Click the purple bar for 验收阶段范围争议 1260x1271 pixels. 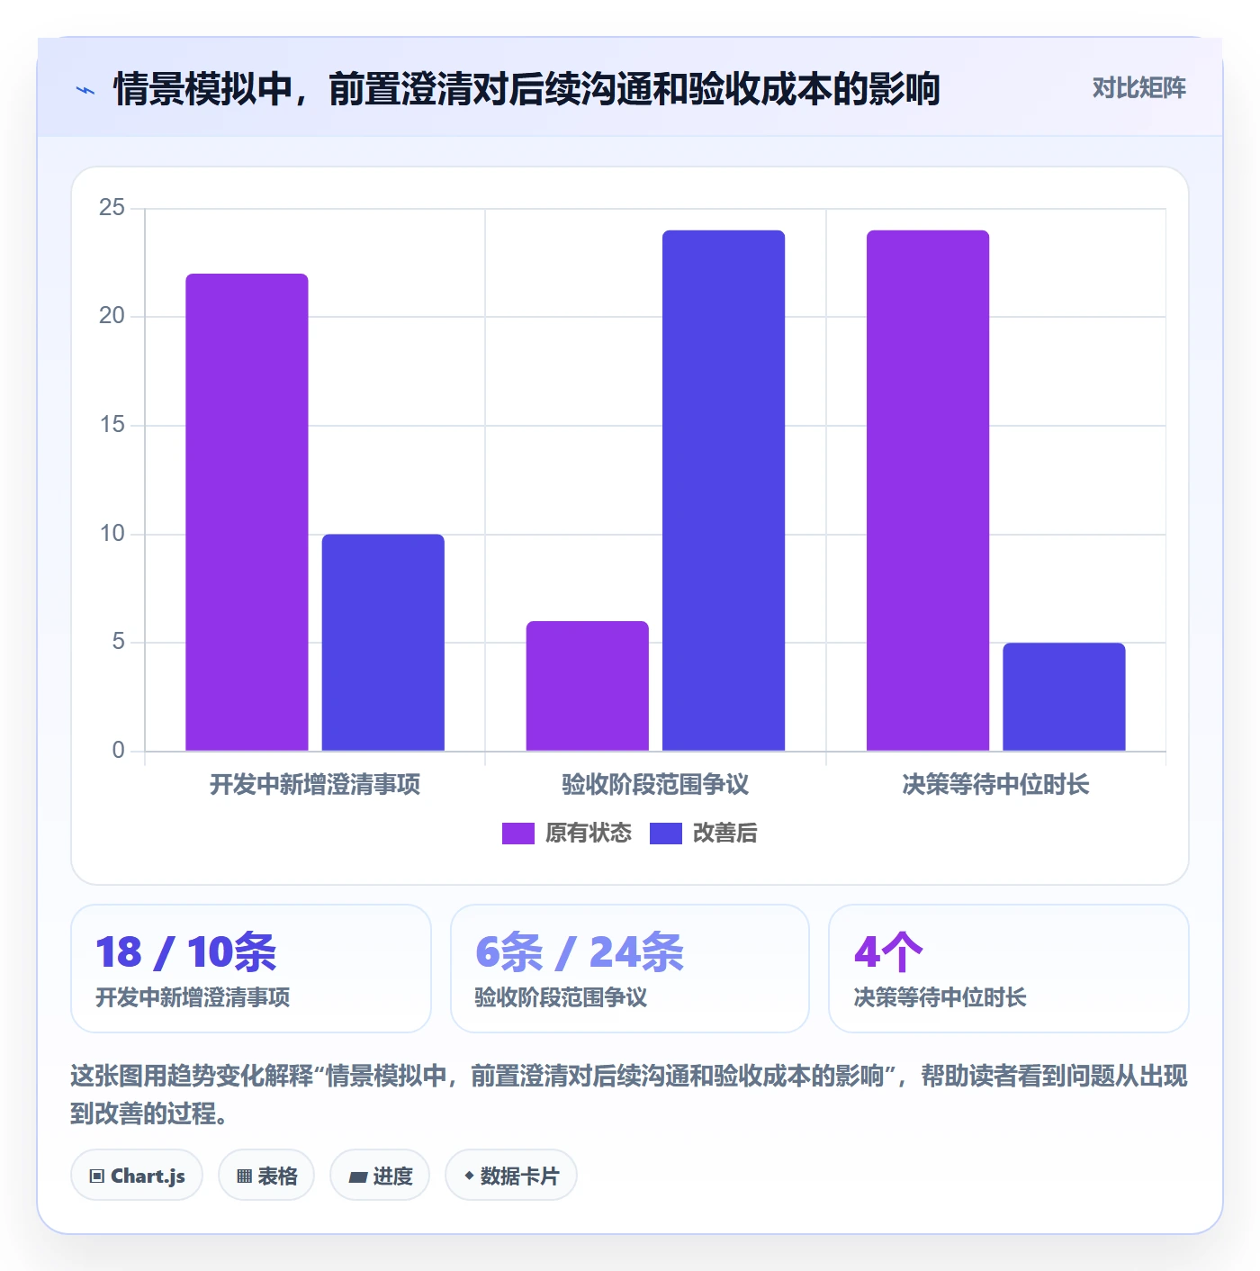pyautogui.click(x=588, y=686)
